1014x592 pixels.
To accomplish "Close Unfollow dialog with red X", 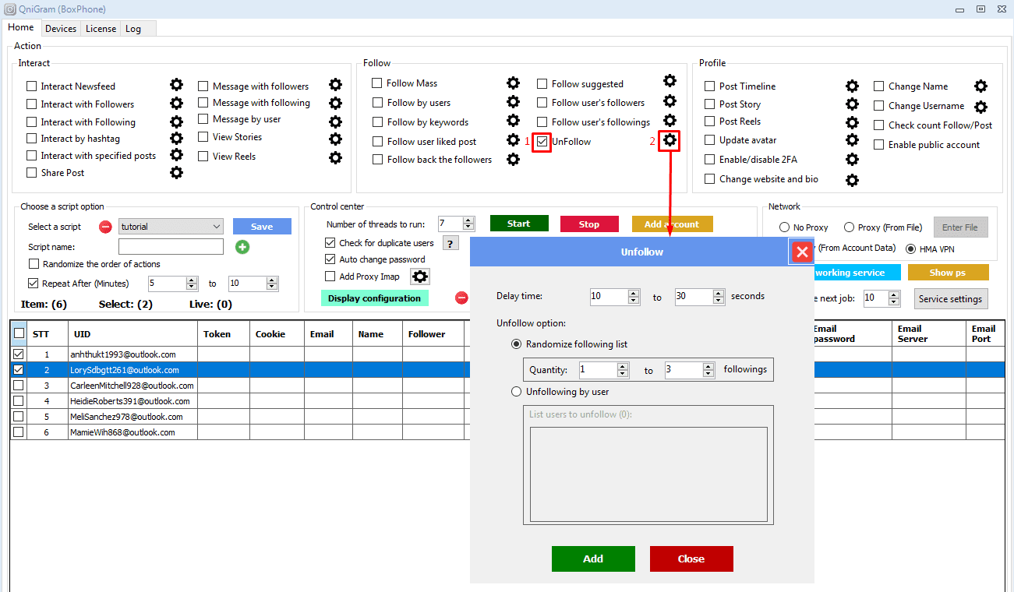I will (x=802, y=252).
